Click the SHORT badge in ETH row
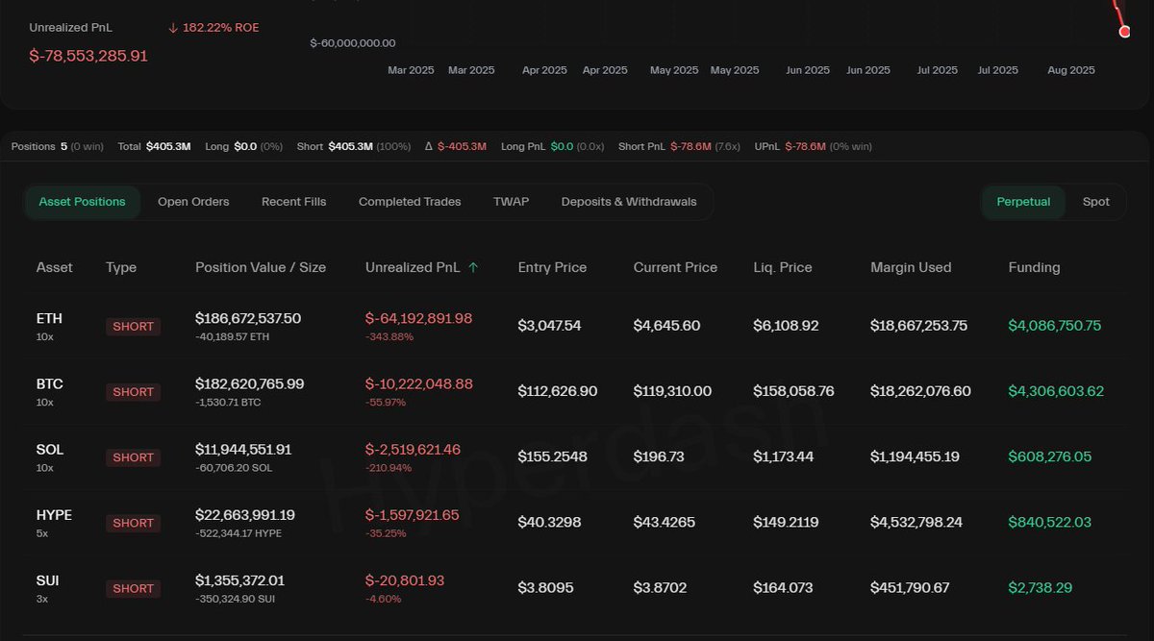The height and width of the screenshot is (641, 1154). pyautogui.click(x=133, y=327)
